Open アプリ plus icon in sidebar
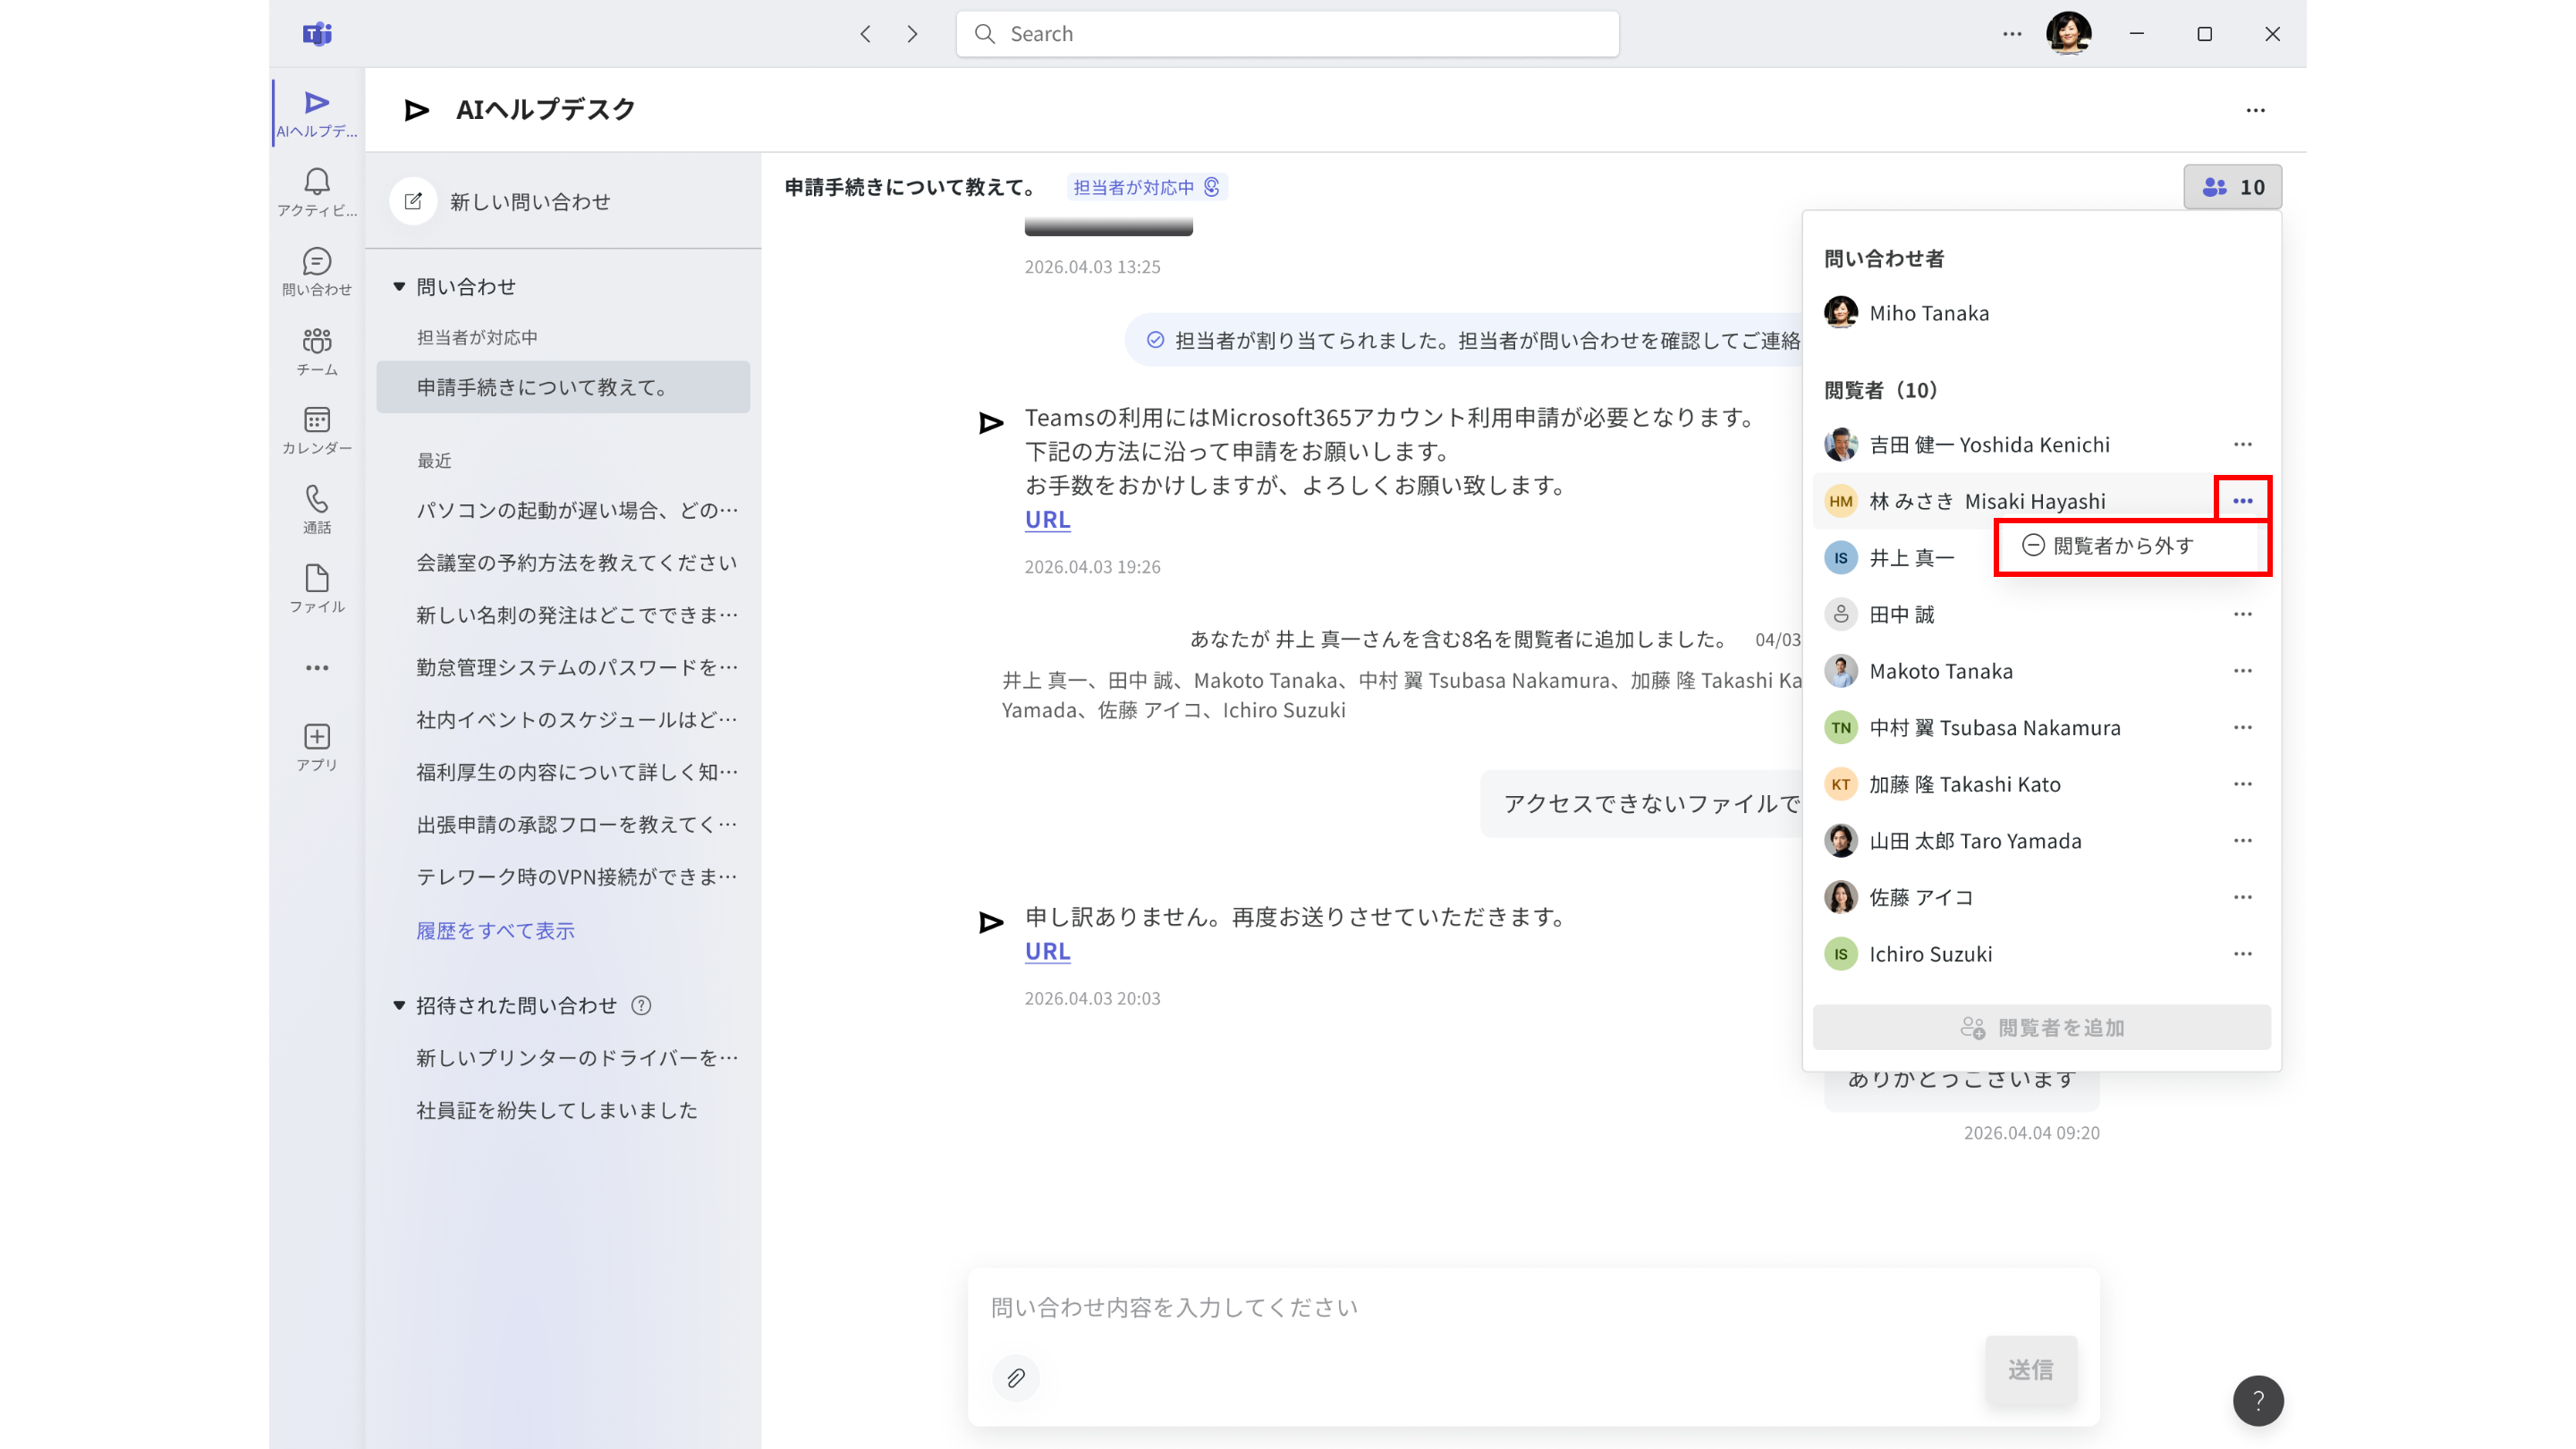Viewport: 2576px width, 1449px height. click(x=317, y=747)
